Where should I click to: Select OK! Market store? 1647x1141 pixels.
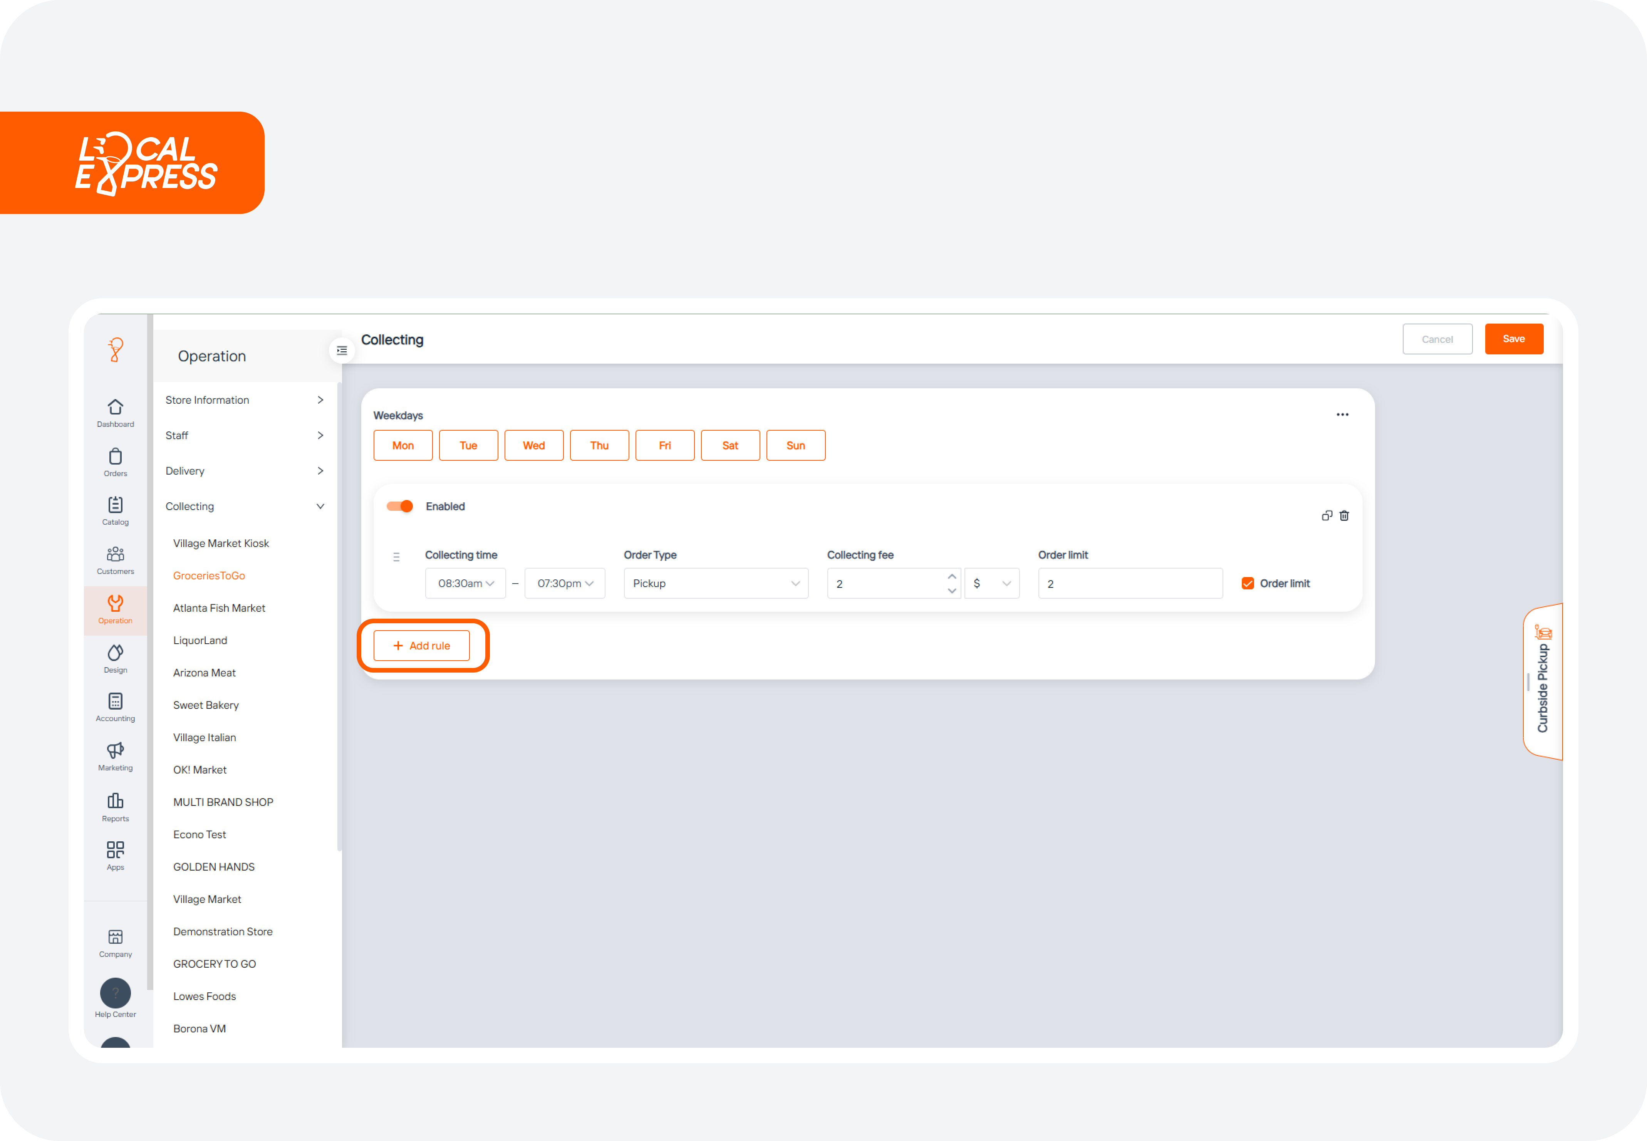coord(200,770)
